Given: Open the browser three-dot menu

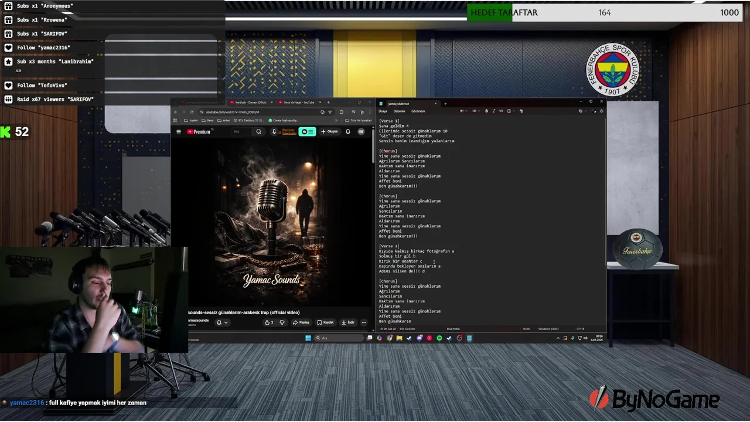Looking at the screenshot, I should (x=370, y=112).
